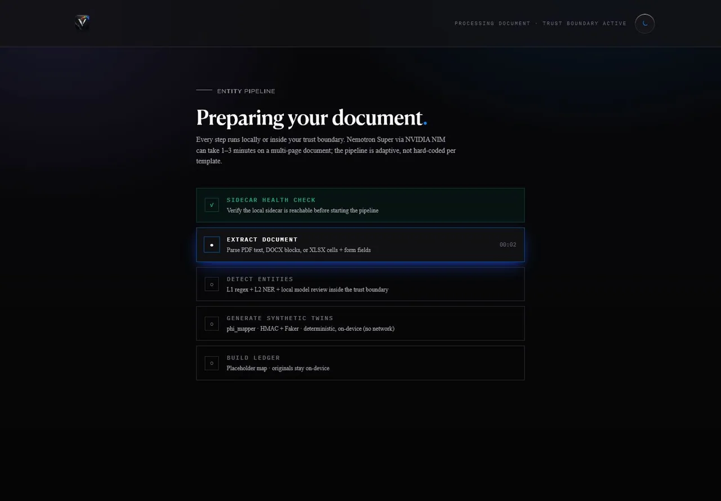Click the Detect Entities pending step icon

pos(212,284)
